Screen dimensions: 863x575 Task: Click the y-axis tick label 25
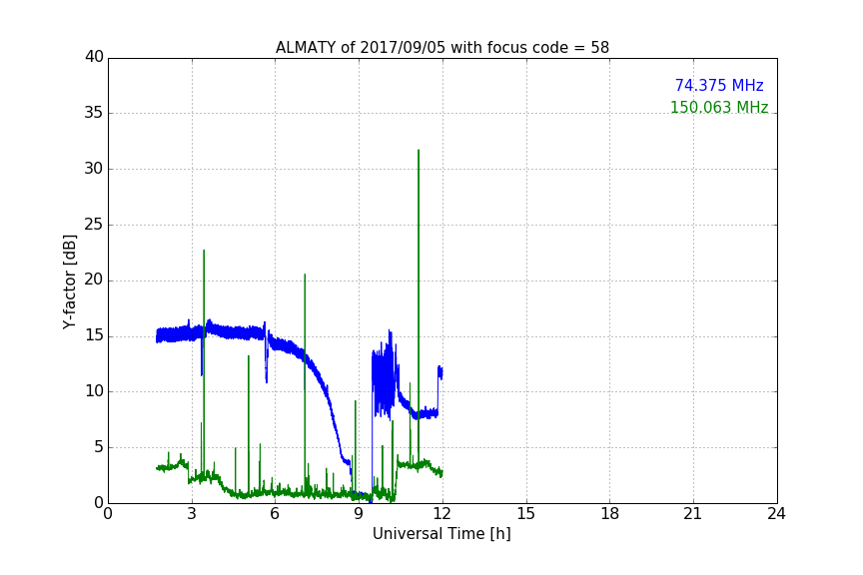click(x=94, y=224)
